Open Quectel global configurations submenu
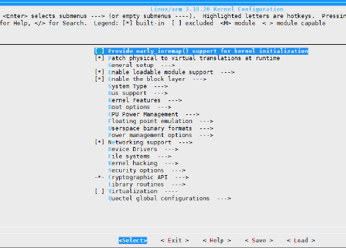Viewport: 346px width, 248px height. coord(169,199)
